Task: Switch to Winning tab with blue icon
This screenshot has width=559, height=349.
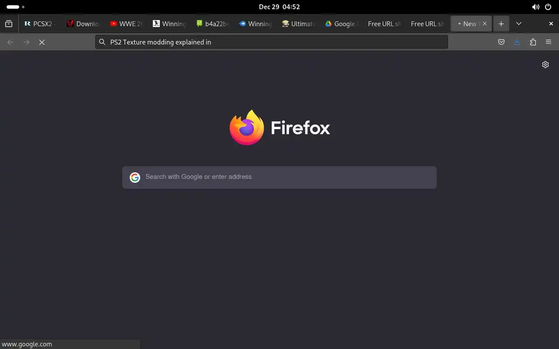Action: click(255, 24)
